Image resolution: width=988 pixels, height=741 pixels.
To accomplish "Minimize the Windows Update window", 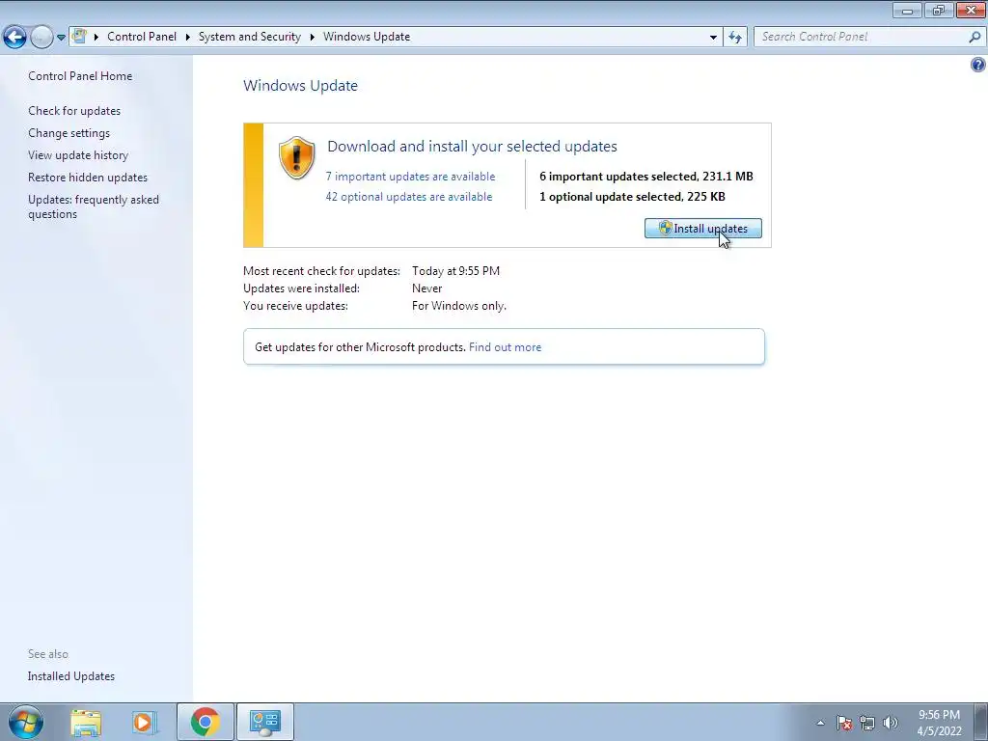I will click(x=907, y=10).
